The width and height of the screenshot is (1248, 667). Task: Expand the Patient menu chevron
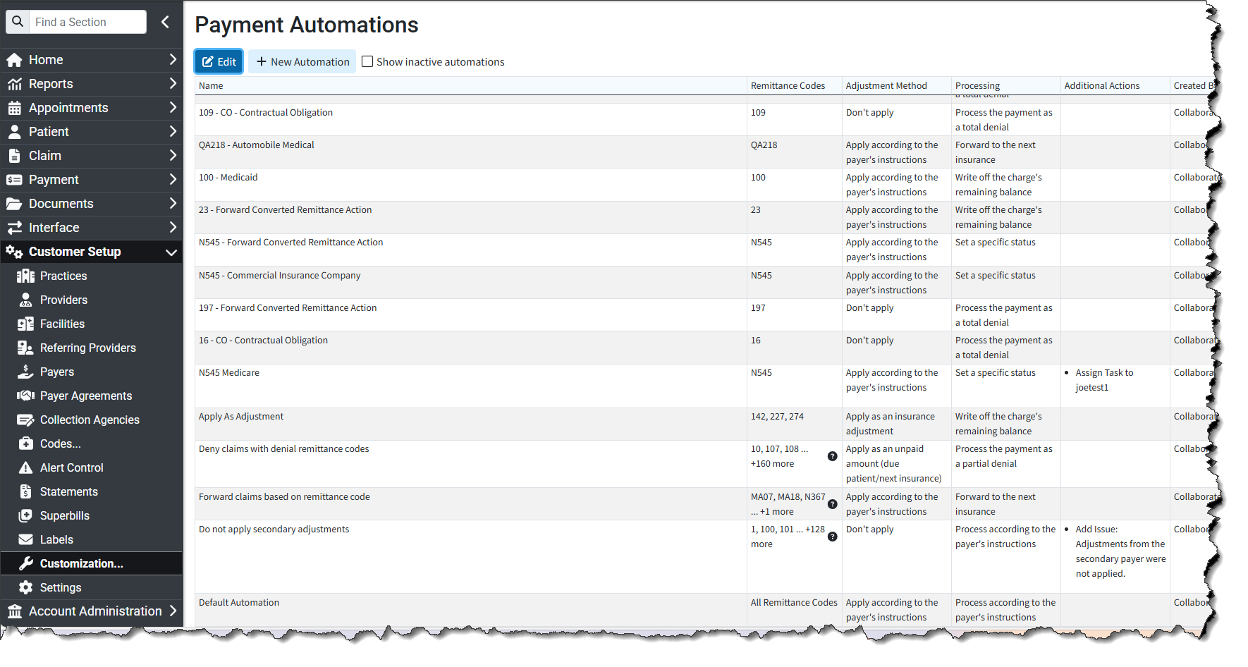click(173, 131)
